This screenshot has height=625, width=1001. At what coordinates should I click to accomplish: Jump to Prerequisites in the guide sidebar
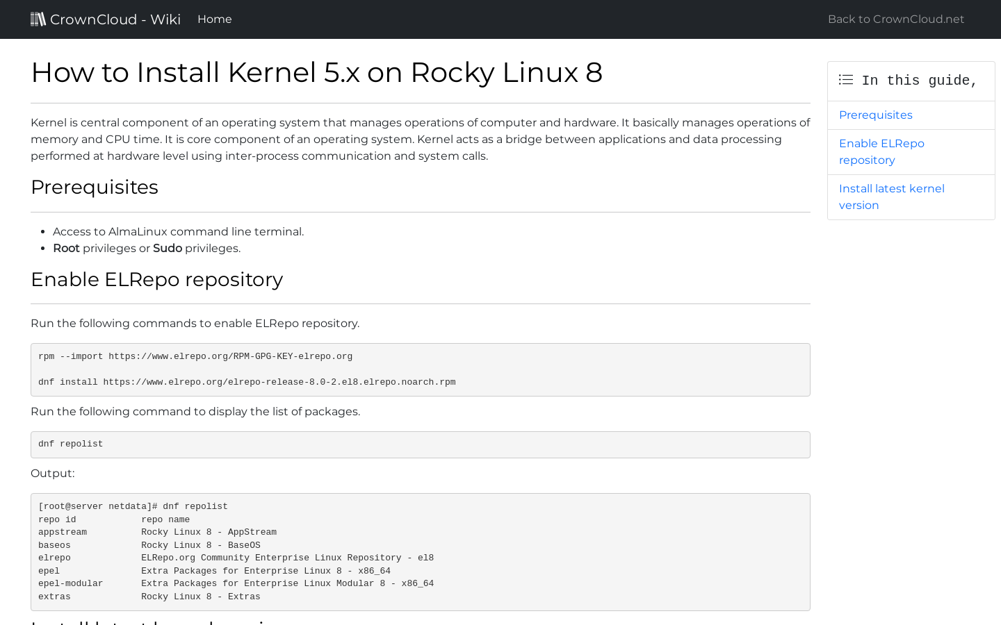(876, 115)
